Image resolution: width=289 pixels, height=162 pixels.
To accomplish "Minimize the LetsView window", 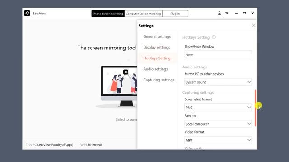I will (x=236, y=13).
